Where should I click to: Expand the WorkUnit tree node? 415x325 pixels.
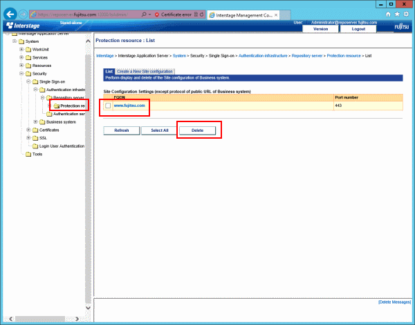click(21, 50)
